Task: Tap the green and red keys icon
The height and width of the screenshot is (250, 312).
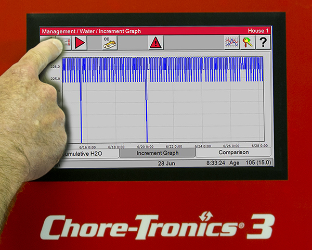Action: click(x=247, y=42)
